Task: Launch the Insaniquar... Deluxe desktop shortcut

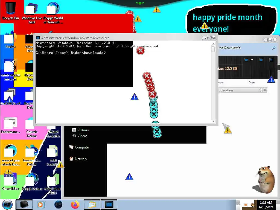Action: 32,155
